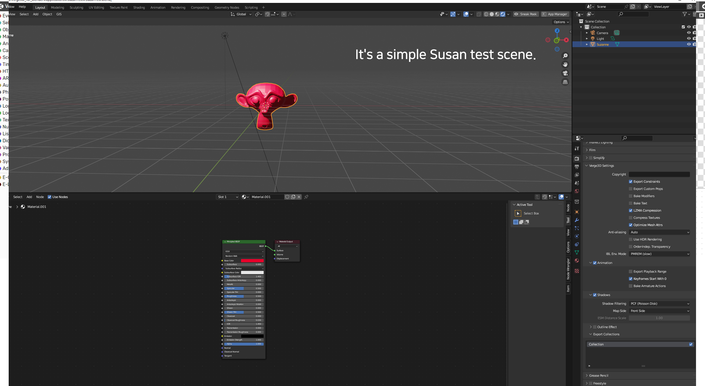Open the IBL Env. Mode dropdown

coord(659,254)
